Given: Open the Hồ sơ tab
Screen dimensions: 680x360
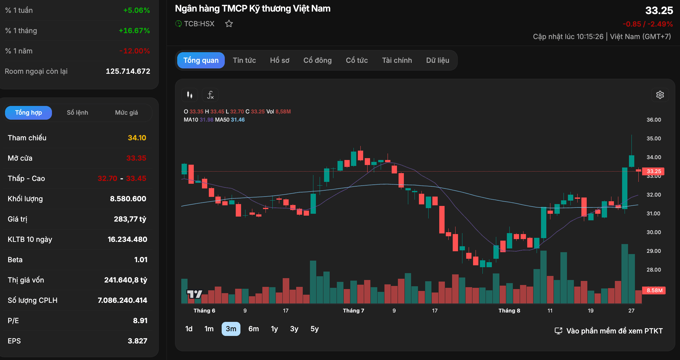Looking at the screenshot, I should (x=280, y=60).
